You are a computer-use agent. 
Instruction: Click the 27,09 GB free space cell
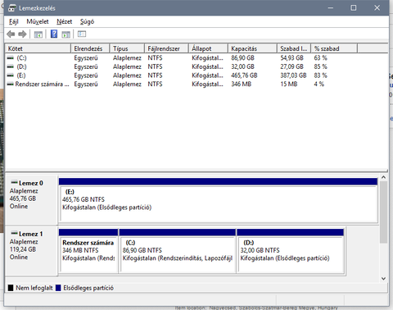[x=291, y=66]
